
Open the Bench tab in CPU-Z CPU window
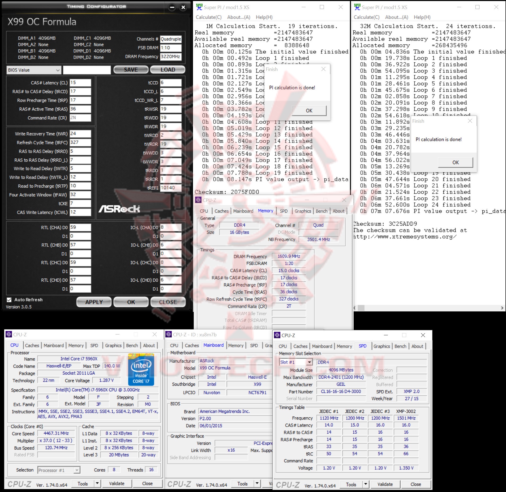(132, 345)
